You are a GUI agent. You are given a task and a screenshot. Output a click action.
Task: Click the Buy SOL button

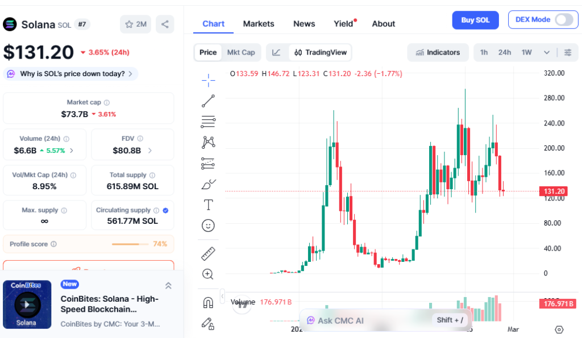tap(475, 20)
